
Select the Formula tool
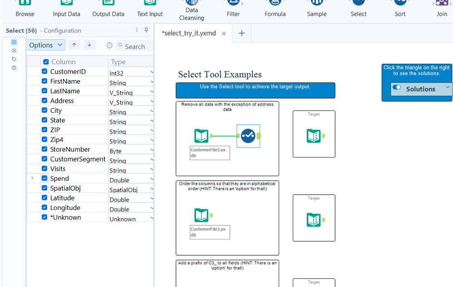tap(275, 9)
